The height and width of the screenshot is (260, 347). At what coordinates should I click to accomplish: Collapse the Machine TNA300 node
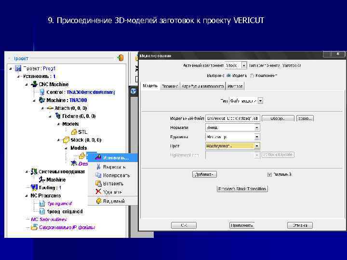tap(34, 100)
